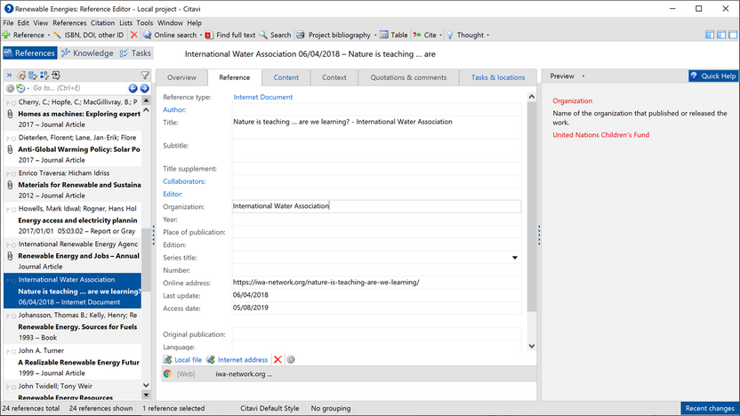
Task: Open the filter funnel icon above reference list
Action: pos(145,75)
